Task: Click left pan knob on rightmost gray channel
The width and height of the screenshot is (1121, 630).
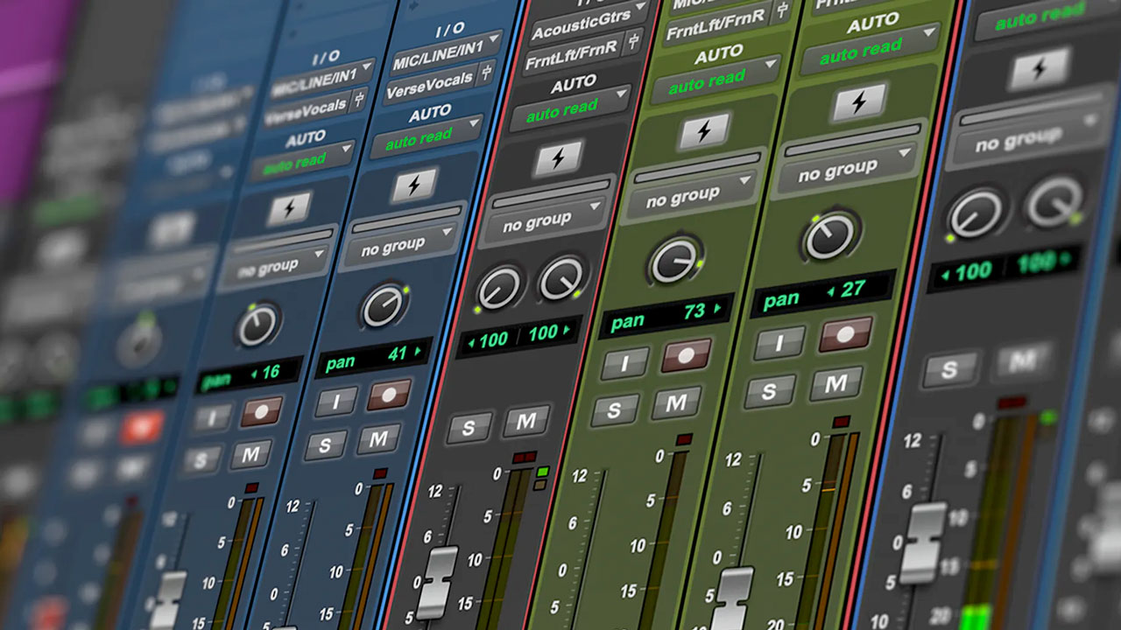Action: pos(975,213)
